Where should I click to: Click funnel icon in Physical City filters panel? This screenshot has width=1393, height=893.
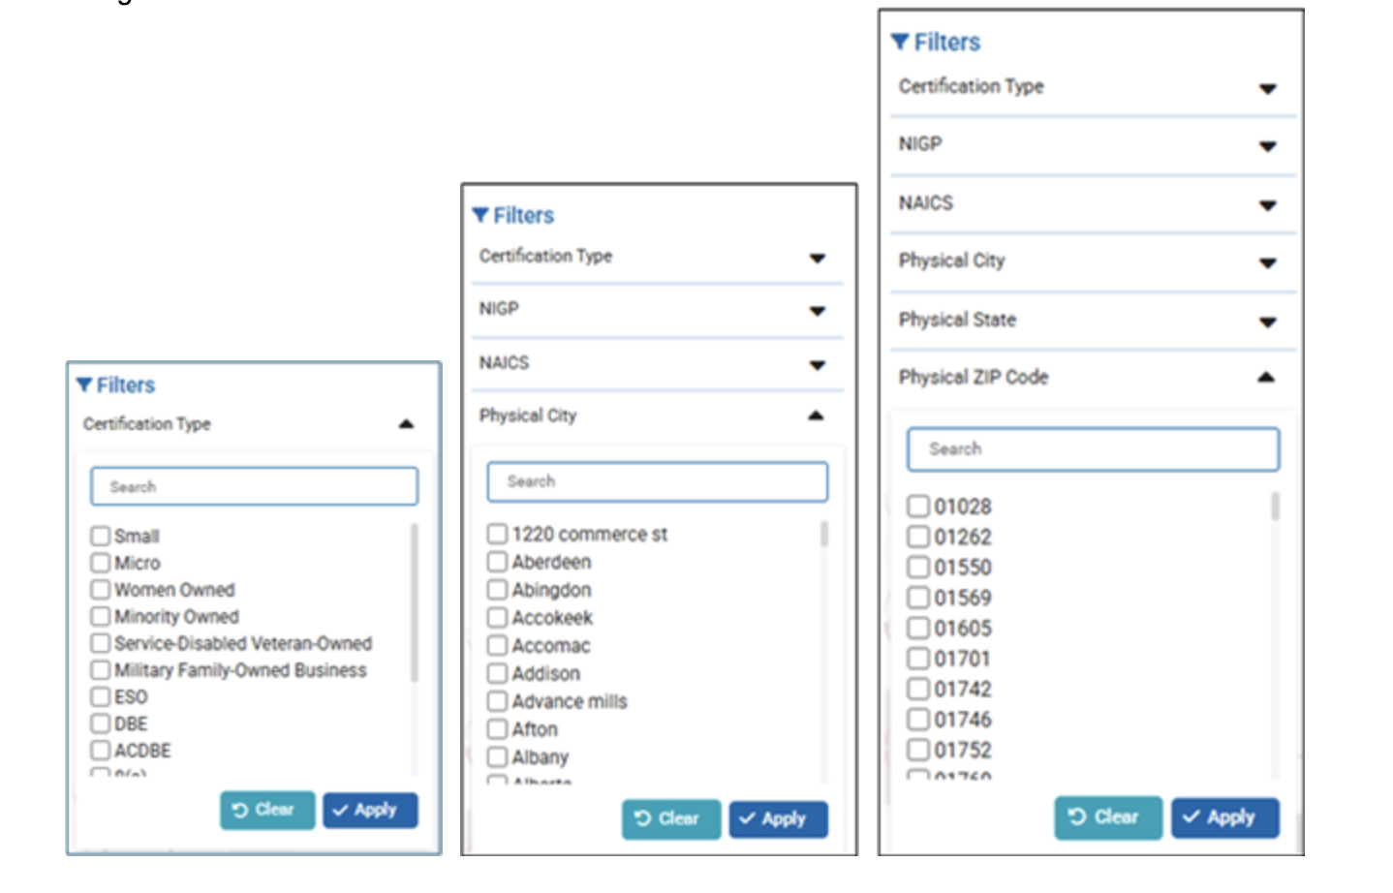(480, 215)
